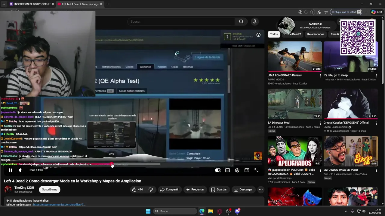385x216 pixels.
Task: Open video info card icon
Action: click(x=258, y=35)
